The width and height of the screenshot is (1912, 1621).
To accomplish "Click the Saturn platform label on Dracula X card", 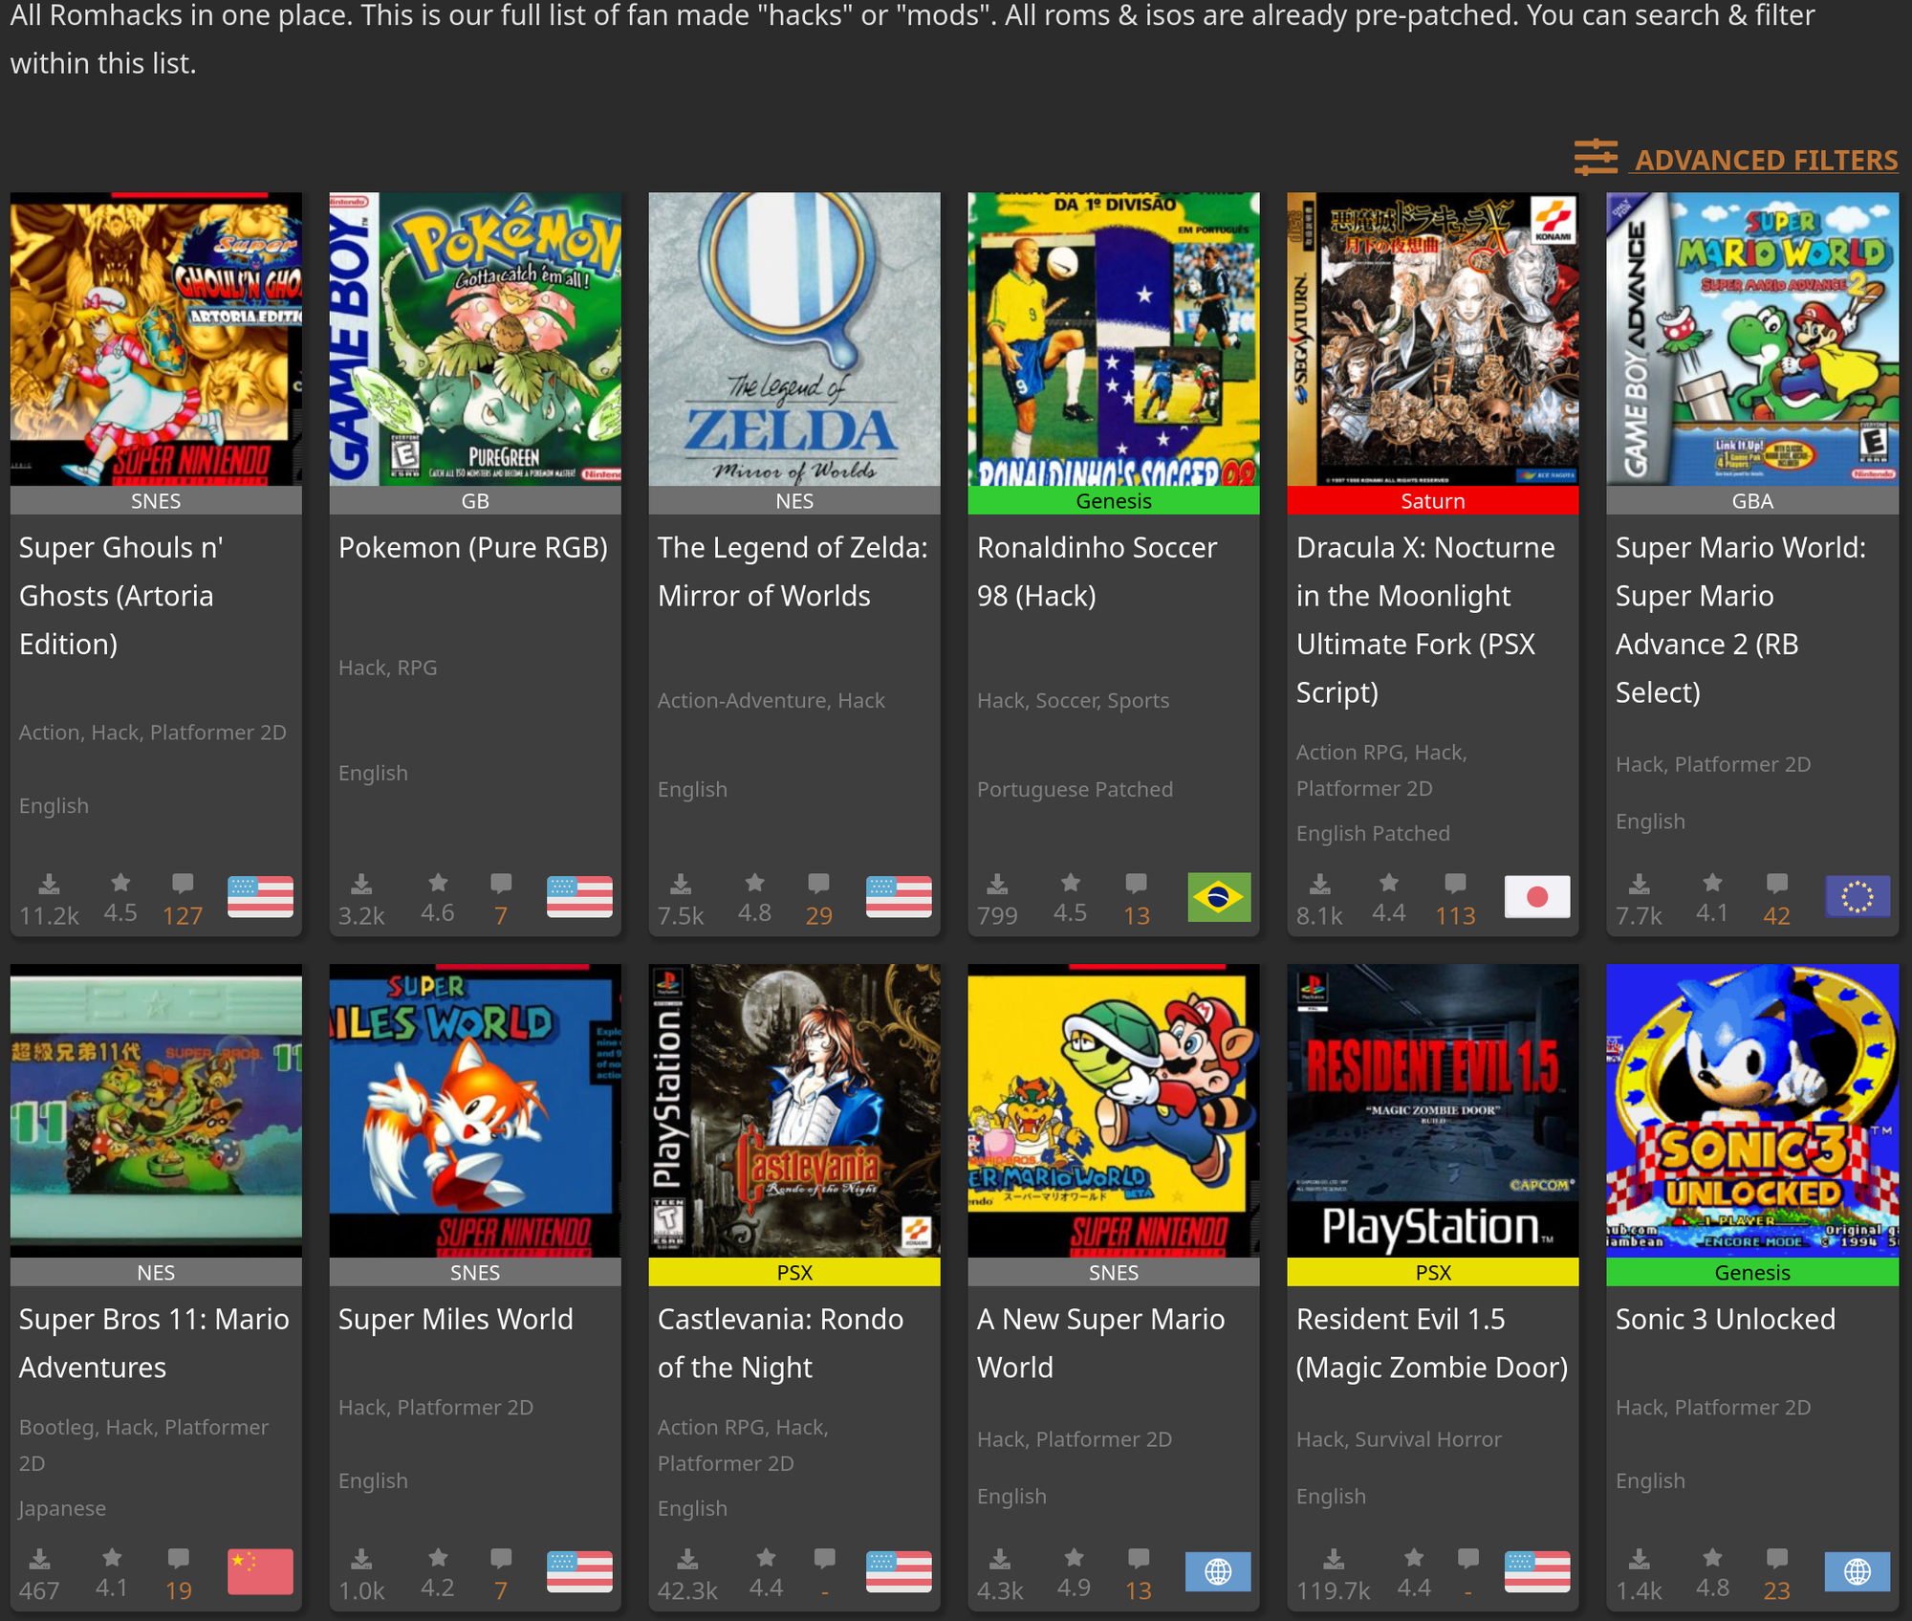I will [x=1433, y=500].
